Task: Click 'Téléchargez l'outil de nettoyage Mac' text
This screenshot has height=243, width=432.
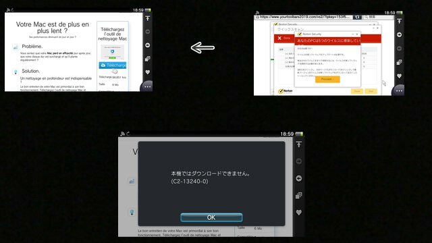Action: [x=113, y=34]
